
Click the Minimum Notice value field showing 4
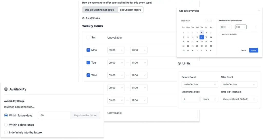pos(190,99)
